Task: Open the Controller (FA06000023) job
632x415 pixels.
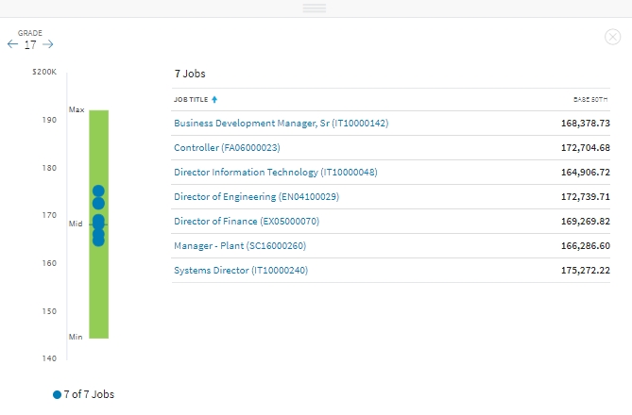Action: (227, 148)
